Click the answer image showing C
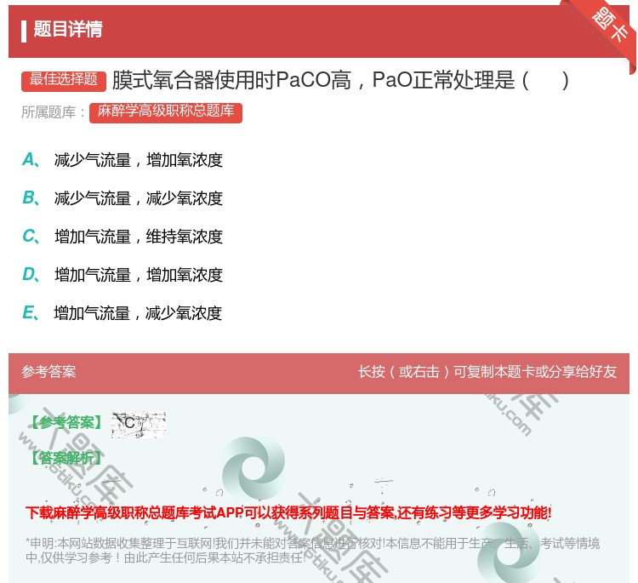Viewport: 638px width, 583px height. click(x=139, y=425)
